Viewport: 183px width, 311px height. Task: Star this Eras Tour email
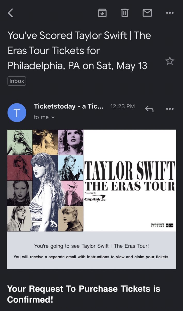tap(170, 61)
